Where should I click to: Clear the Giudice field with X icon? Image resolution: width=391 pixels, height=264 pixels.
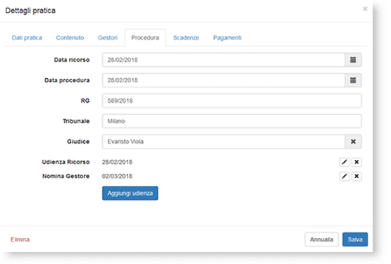pos(353,142)
